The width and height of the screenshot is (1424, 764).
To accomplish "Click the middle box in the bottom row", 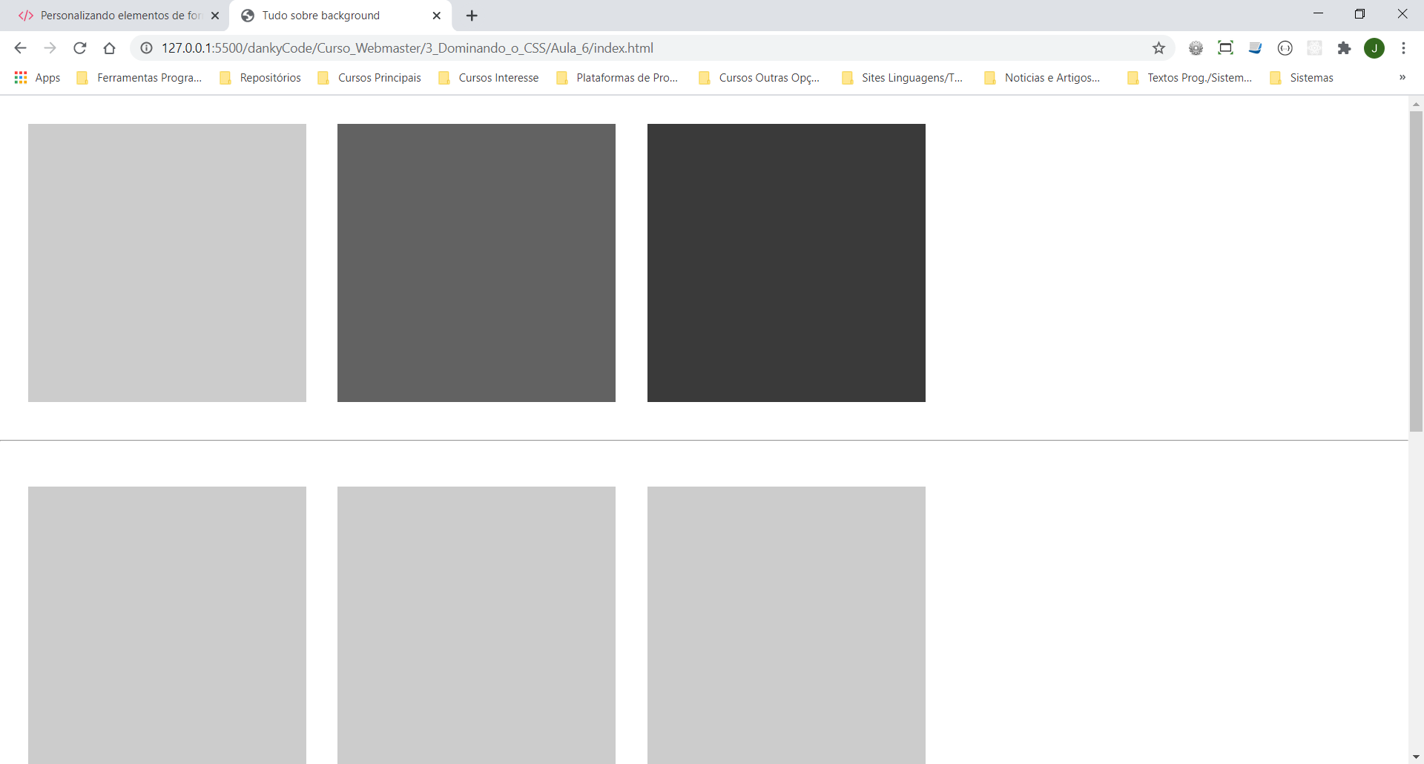I will point(476,625).
